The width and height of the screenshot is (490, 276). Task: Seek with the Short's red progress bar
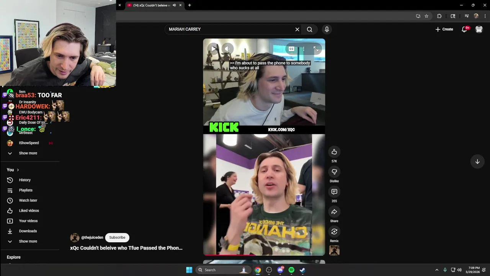pyautogui.click(x=264, y=255)
